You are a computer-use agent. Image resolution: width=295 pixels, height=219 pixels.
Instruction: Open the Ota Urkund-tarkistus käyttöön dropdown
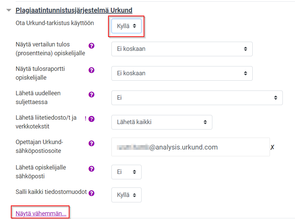pos(126,26)
